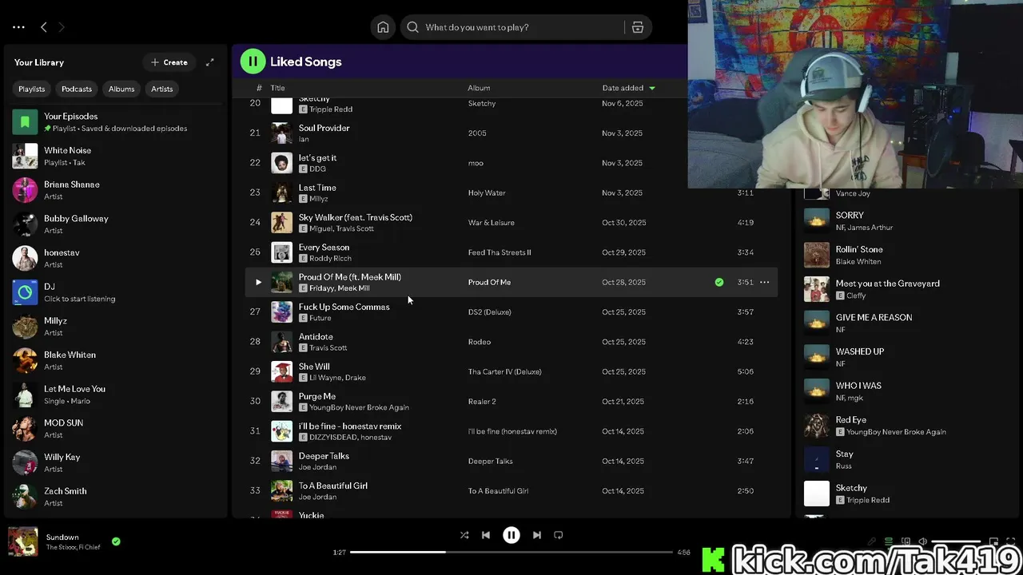Click the search magnifier icon

[412, 27]
